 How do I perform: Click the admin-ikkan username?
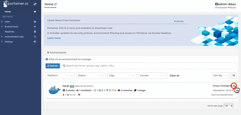pos(227,4)
